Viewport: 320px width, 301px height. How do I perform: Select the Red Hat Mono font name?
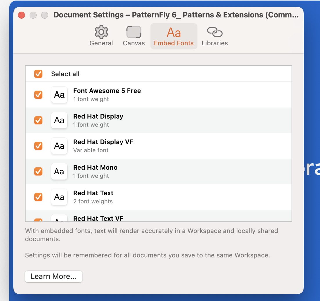click(x=95, y=168)
